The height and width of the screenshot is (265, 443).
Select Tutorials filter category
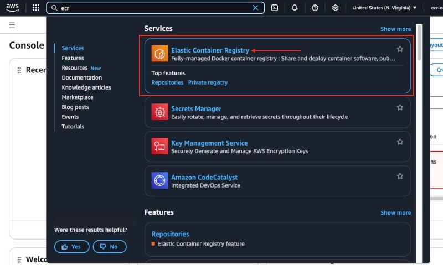tap(73, 127)
